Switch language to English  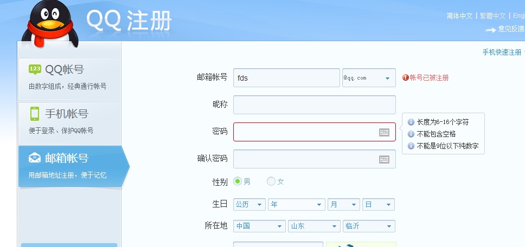(518, 16)
